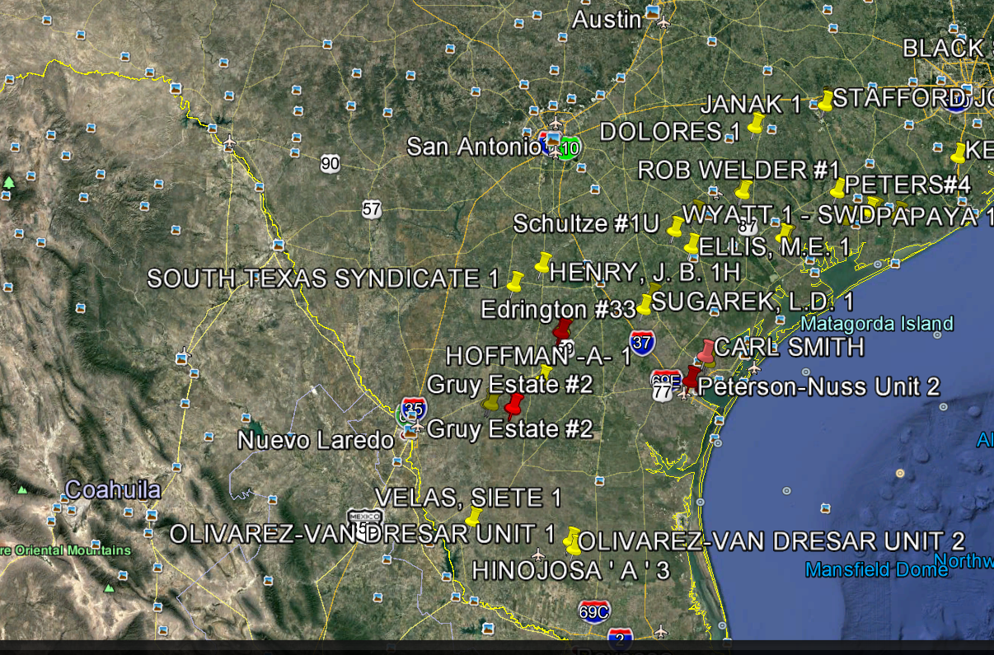The height and width of the screenshot is (655, 994).
Task: Click the DOLORES 1 yellow pushpin
Action: [x=757, y=124]
